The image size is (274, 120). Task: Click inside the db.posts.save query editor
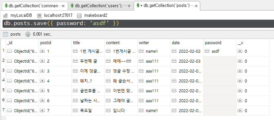pyautogui.click(x=138, y=23)
